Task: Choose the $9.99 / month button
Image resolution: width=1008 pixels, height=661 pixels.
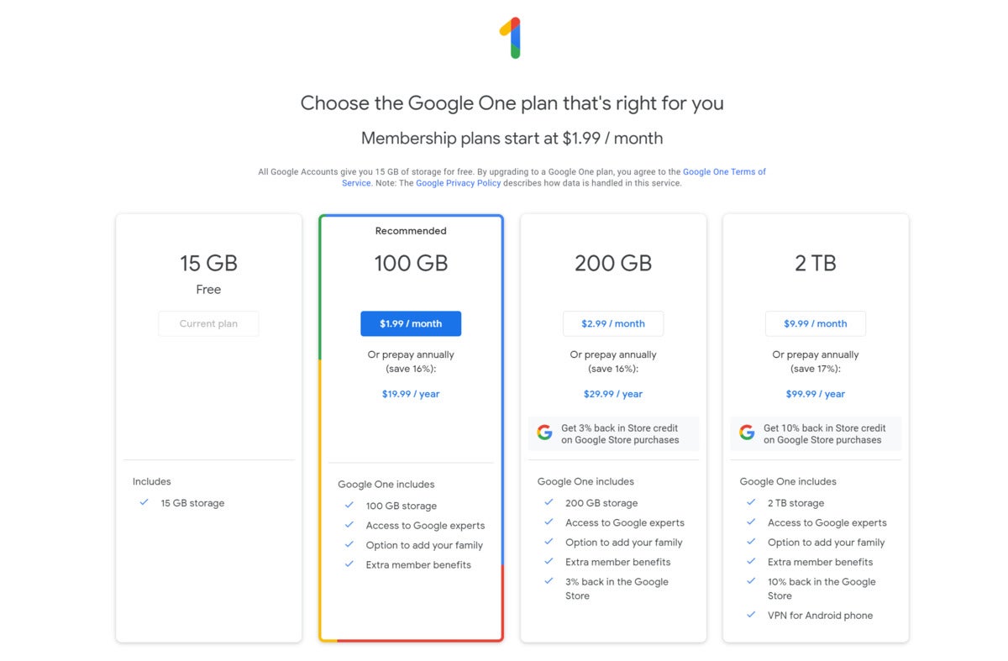Action: click(816, 323)
